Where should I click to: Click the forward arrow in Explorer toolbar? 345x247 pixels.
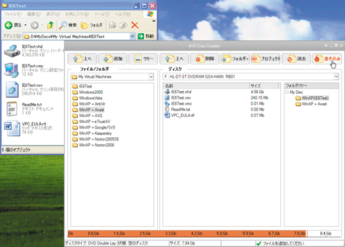34,26
